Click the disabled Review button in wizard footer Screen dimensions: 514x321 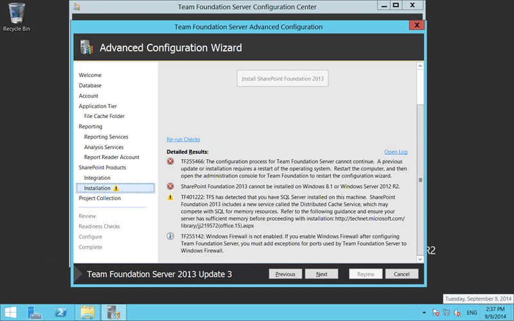366,274
